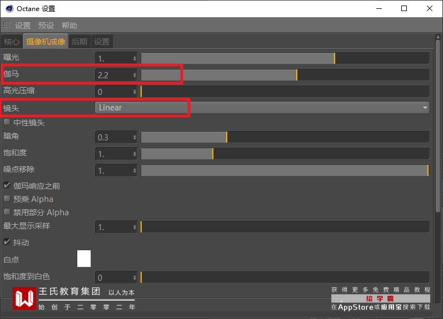Viewport: 443px width, 319px height.
Task: Open the 设置 menu in menu bar
Action: click(x=23, y=26)
